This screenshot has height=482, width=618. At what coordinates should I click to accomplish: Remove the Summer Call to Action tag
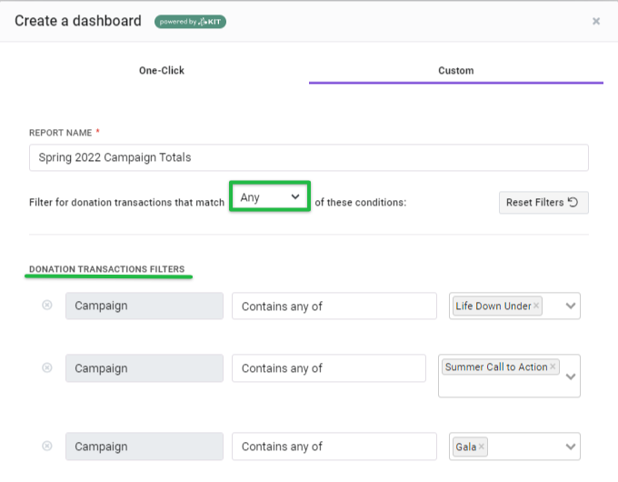coord(553,367)
